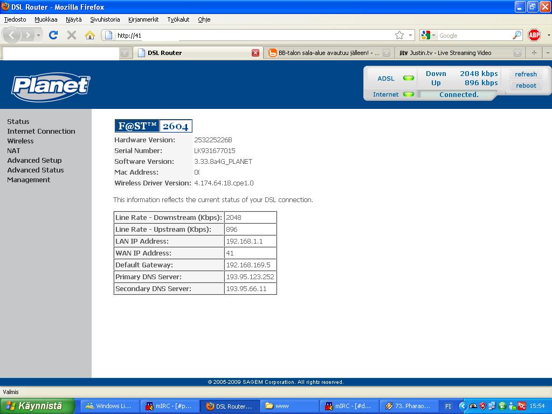The image size is (552, 414).
Task: Close the Justin.tv tab
Action: pyautogui.click(x=517, y=53)
